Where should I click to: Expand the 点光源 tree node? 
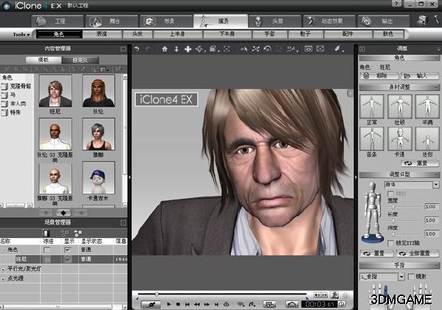[x=3, y=279]
